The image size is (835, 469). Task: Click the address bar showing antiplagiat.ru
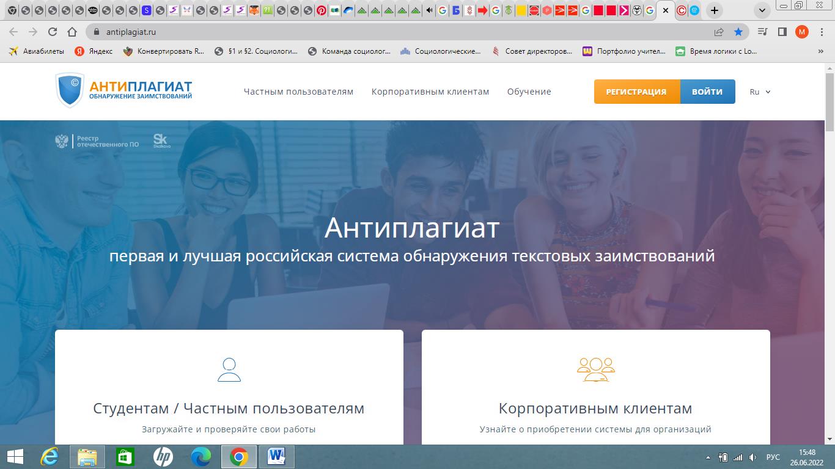point(406,32)
